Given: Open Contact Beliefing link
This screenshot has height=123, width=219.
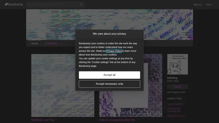Looking at the screenshot, I should click(175, 104).
